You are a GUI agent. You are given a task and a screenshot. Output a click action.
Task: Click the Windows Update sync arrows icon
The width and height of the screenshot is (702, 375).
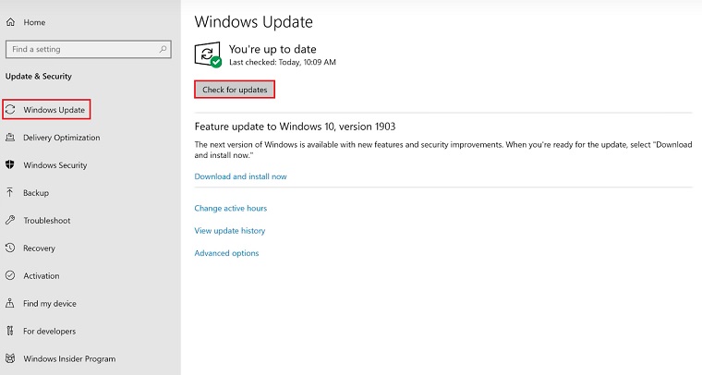pyautogui.click(x=10, y=110)
